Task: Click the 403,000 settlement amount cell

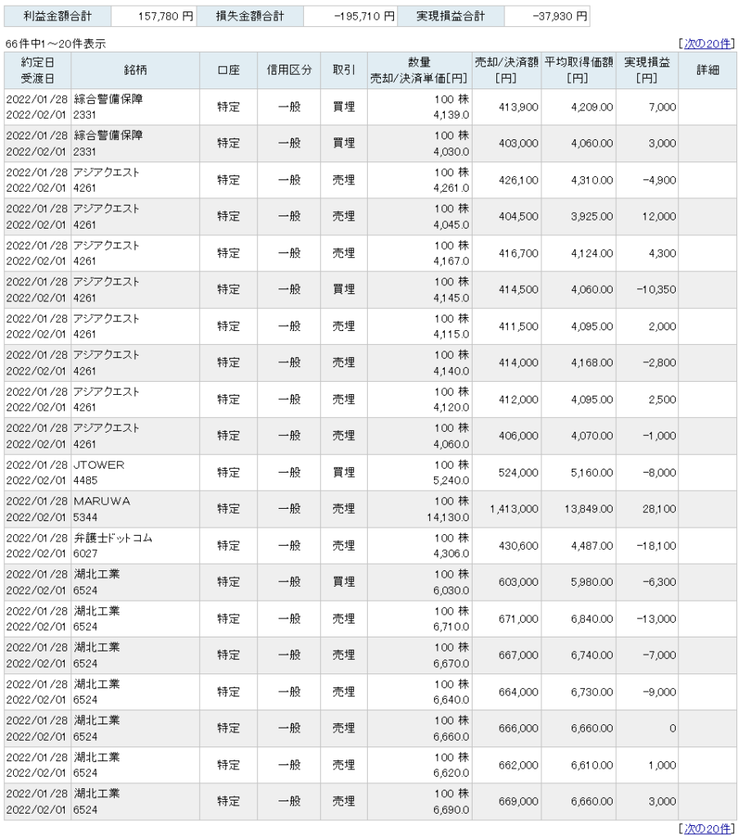Action: [506, 143]
